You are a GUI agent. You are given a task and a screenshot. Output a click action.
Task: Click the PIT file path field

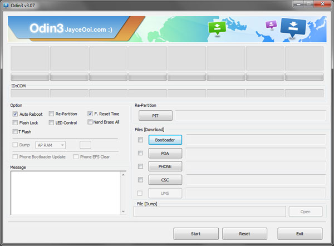click(250, 116)
